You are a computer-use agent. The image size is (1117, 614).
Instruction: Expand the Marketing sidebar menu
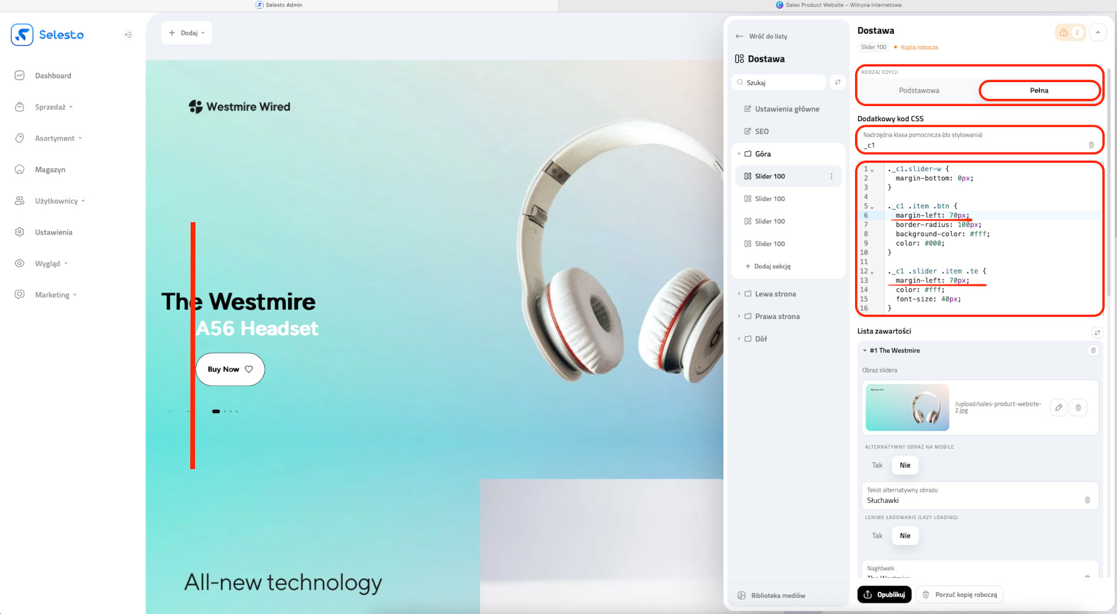click(56, 295)
